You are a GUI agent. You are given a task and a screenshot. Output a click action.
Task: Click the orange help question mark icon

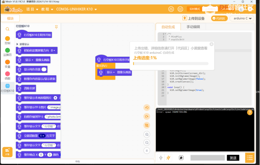tap(250, 112)
